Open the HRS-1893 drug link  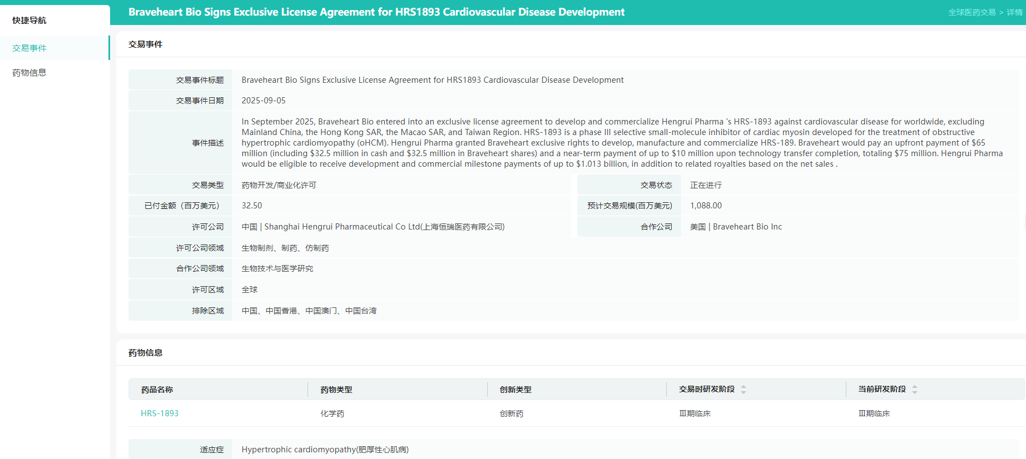point(160,413)
